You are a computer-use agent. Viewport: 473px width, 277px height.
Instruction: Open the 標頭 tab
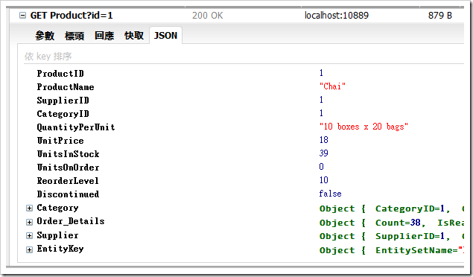tap(74, 36)
